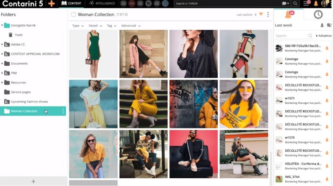
Task: Open the clock history tab
Action: pyautogui.click(x=318, y=15)
